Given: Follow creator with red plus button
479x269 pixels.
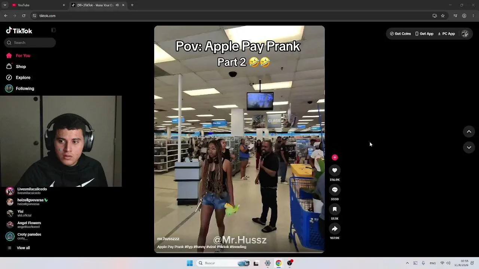Looking at the screenshot, I should 335,158.
